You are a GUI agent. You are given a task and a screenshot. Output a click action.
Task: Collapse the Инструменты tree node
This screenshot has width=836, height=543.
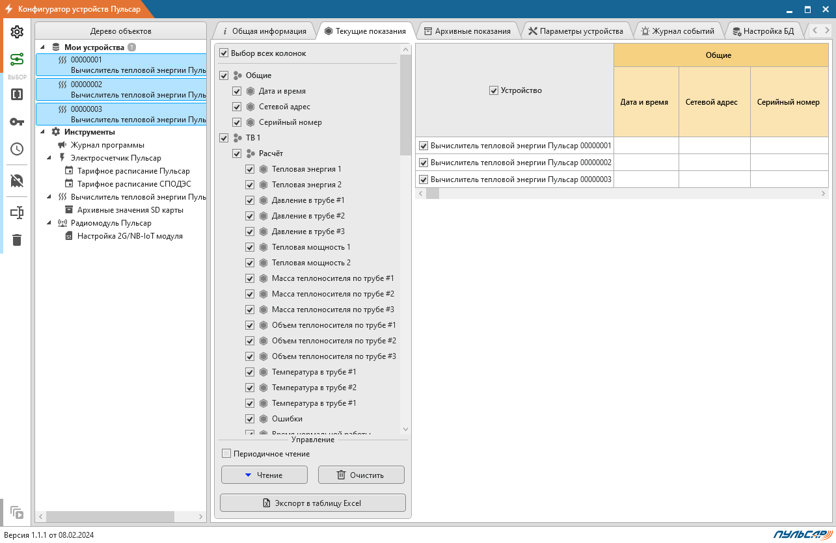click(x=43, y=132)
